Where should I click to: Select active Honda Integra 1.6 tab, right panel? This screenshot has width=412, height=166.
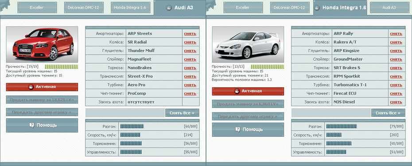(x=341, y=8)
